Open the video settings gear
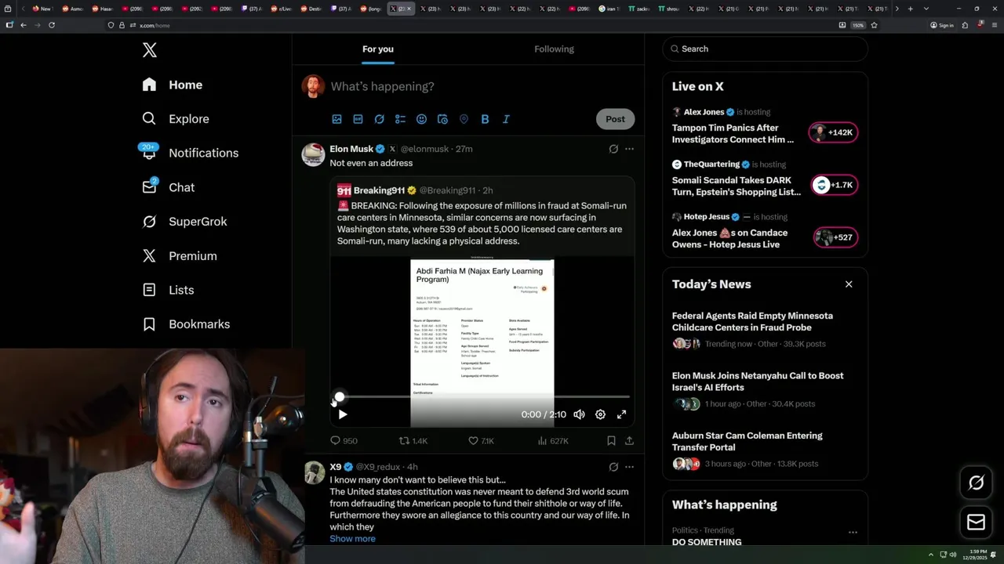The height and width of the screenshot is (564, 1004). tap(600, 414)
